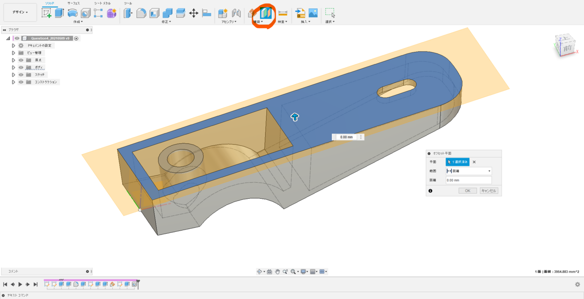Click the floating 0.00 mm distance field
584x299 pixels.
point(346,137)
